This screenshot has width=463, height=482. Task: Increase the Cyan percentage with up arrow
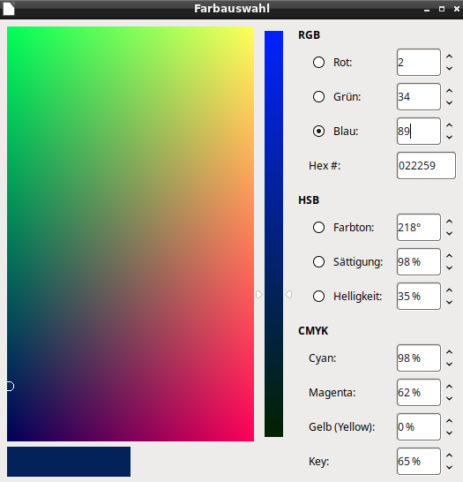[x=449, y=352]
